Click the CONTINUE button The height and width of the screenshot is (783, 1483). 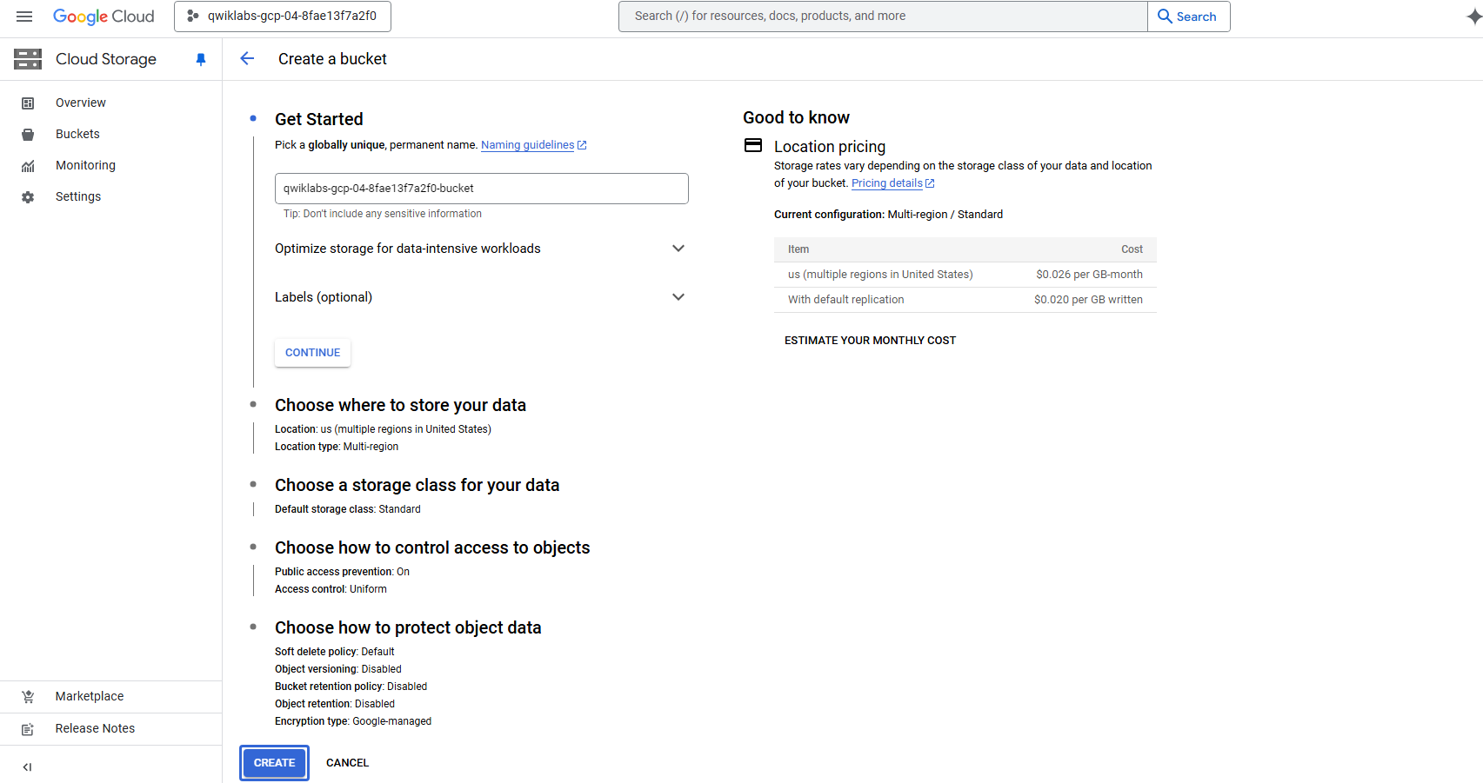312,353
